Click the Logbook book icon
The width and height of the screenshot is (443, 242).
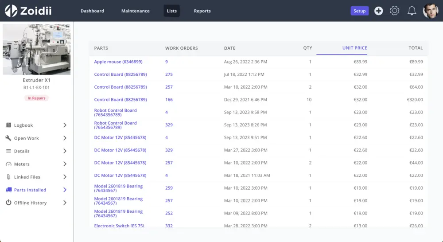(9, 125)
